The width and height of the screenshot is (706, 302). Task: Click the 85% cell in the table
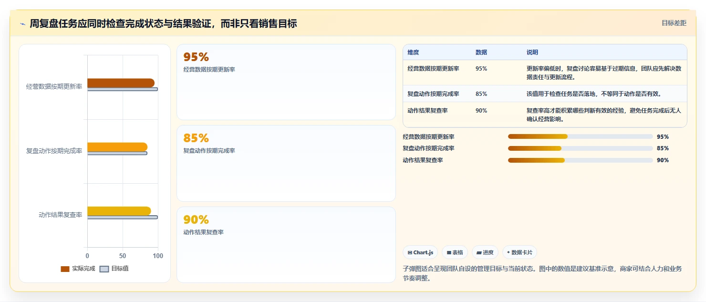pos(481,94)
